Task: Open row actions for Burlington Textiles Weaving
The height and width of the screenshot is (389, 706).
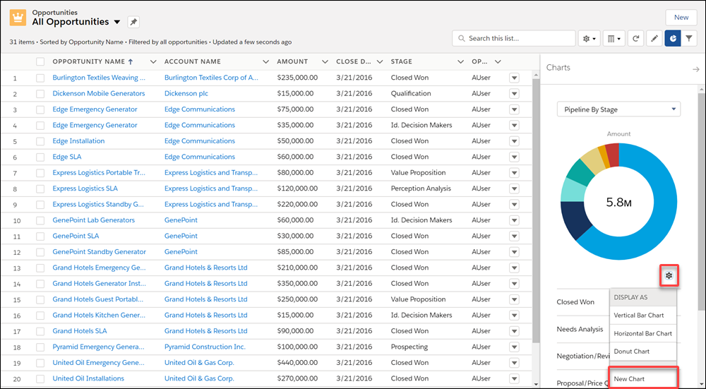Action: pyautogui.click(x=514, y=78)
